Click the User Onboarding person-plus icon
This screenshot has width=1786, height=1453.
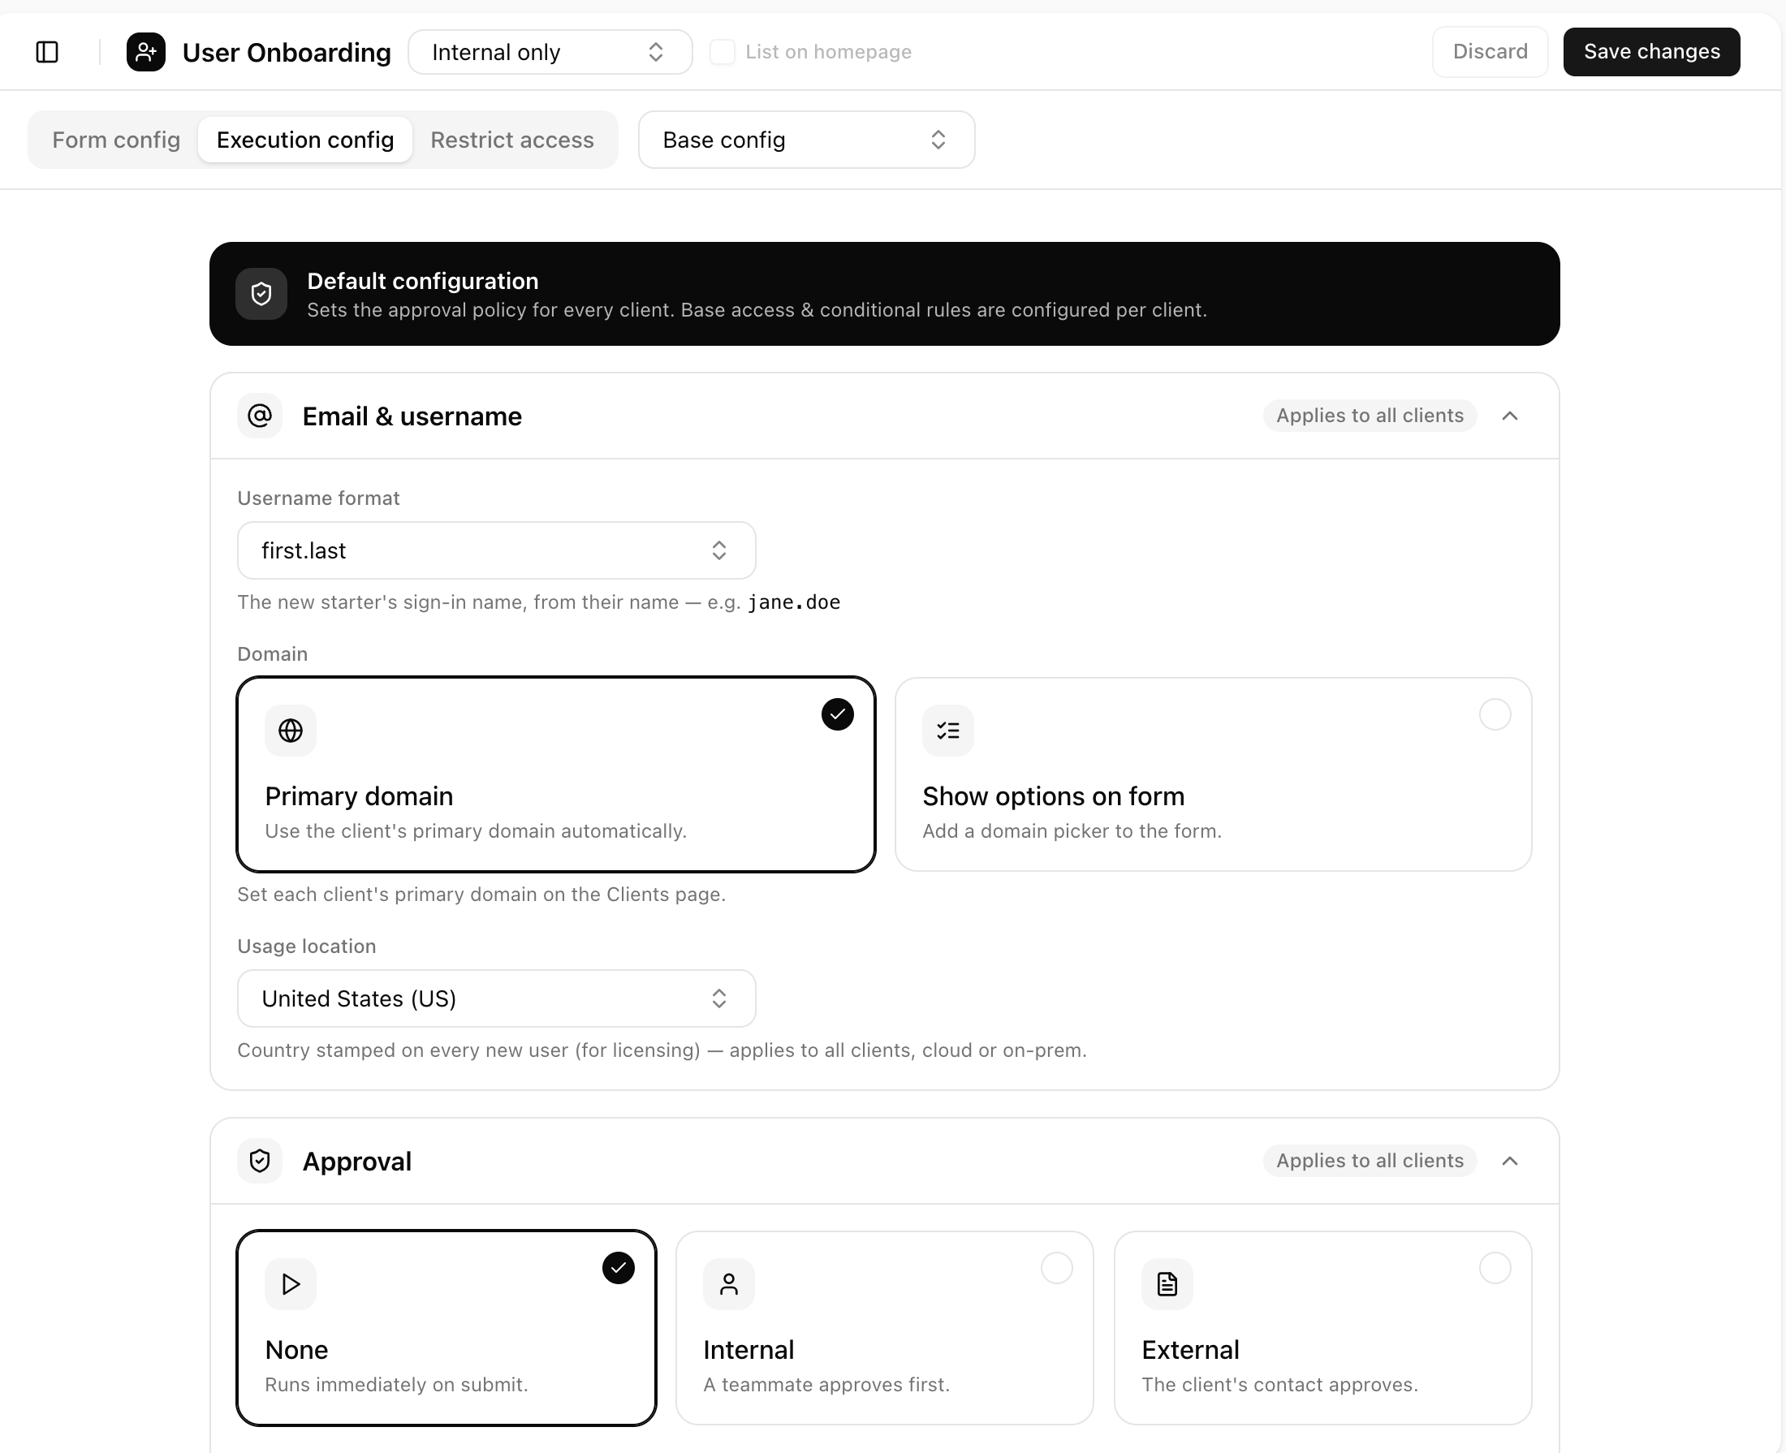[x=145, y=52]
